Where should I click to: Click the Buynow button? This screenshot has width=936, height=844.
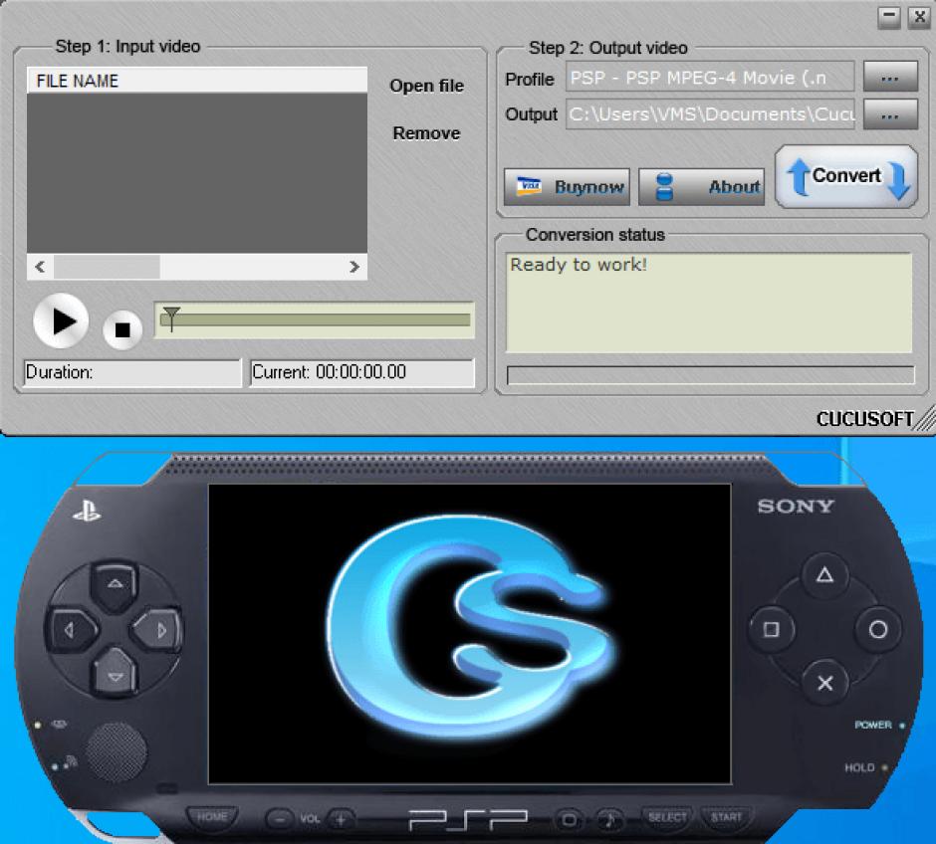point(567,187)
